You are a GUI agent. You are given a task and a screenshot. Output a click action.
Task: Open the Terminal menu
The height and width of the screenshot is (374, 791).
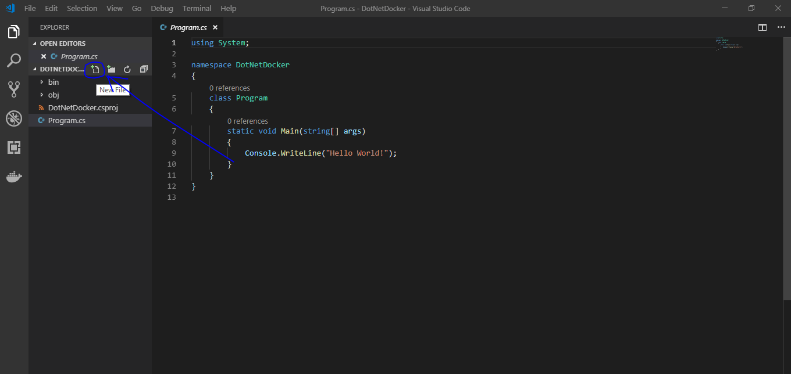[197, 8]
